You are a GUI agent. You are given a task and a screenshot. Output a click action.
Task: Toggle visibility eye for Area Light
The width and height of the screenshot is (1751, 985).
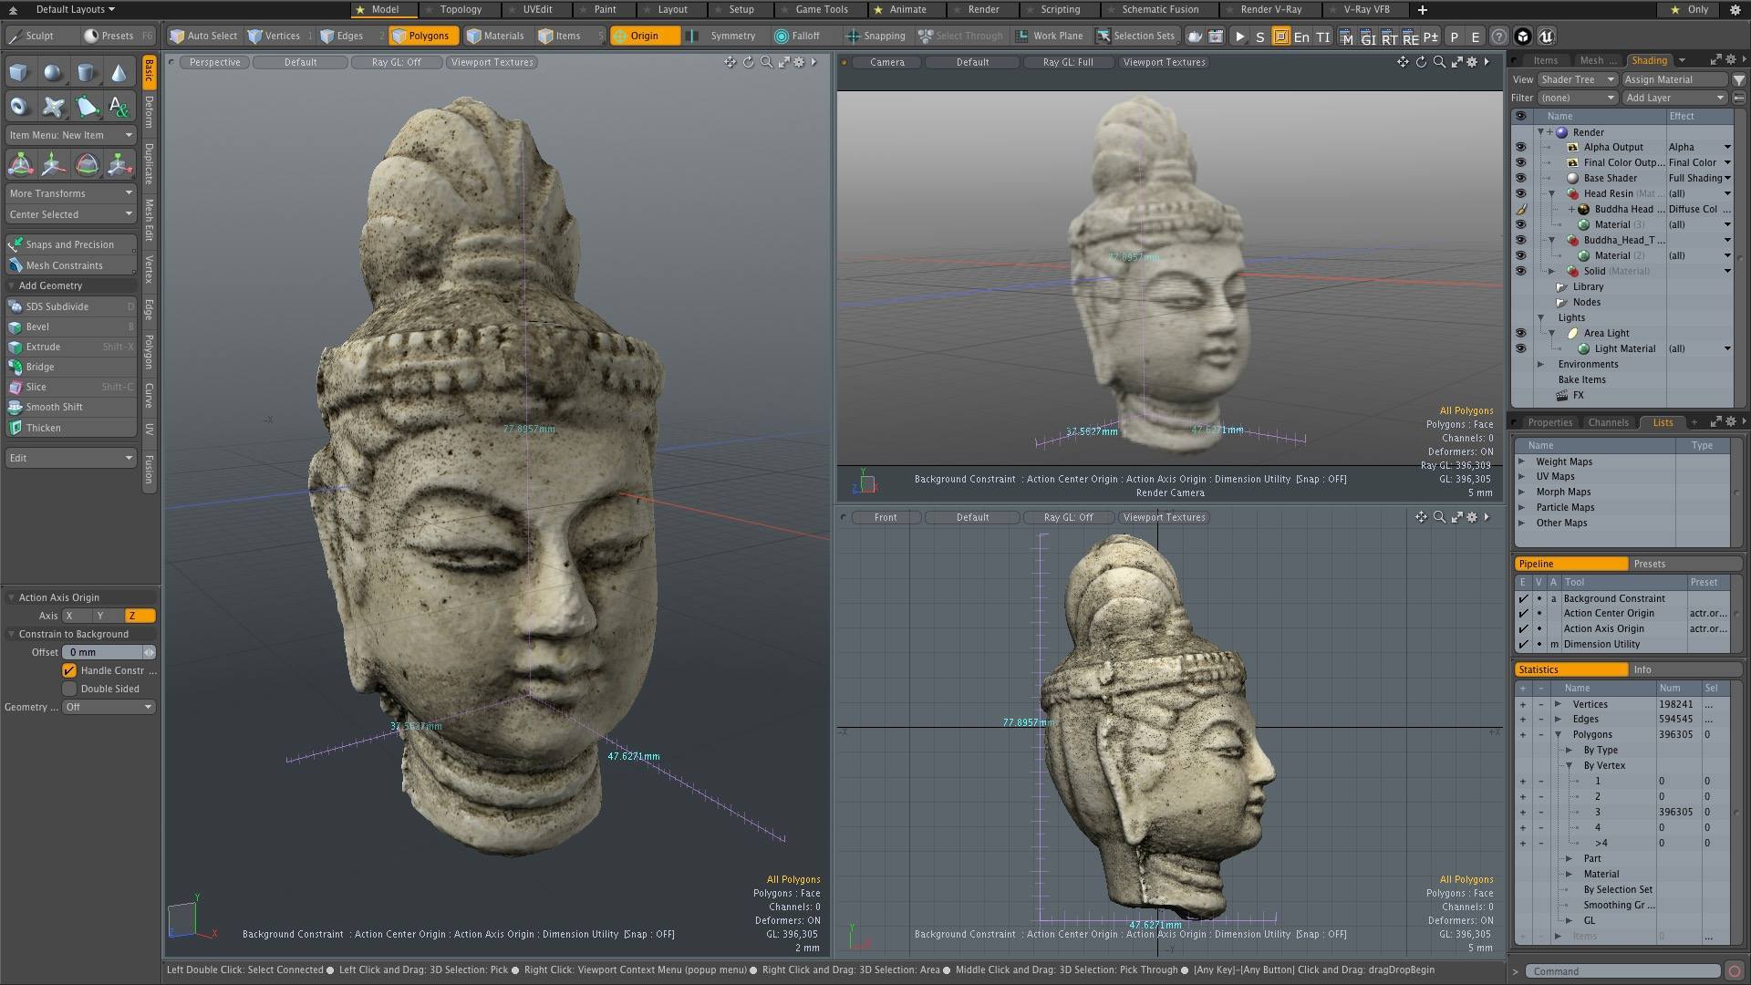tap(1520, 333)
